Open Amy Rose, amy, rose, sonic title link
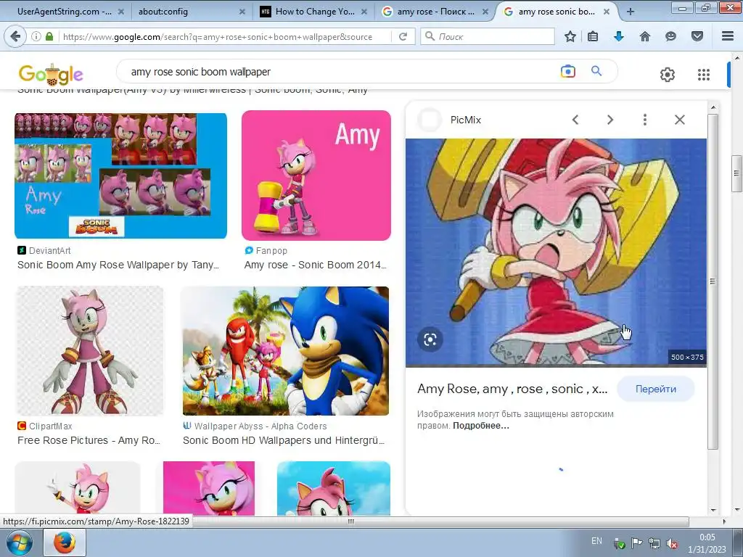743x557 pixels. coord(512,389)
